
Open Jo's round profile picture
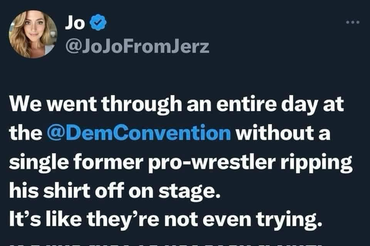33,34
